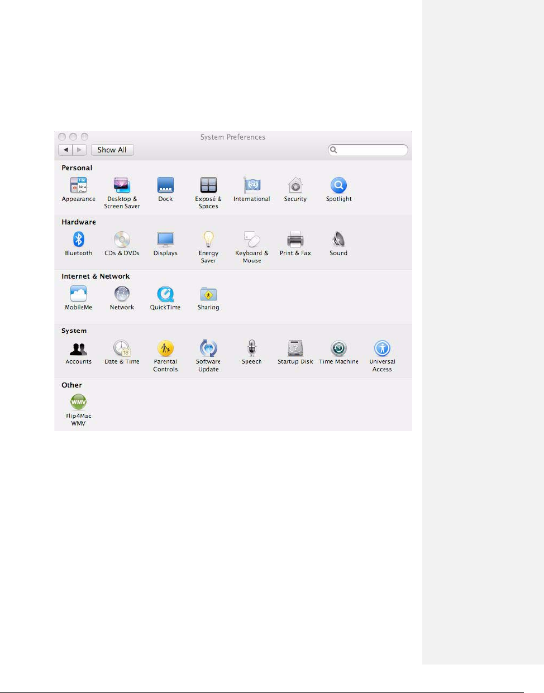Open Time Machine settings
Image resolution: width=544 pixels, height=693 pixels.
(x=338, y=348)
